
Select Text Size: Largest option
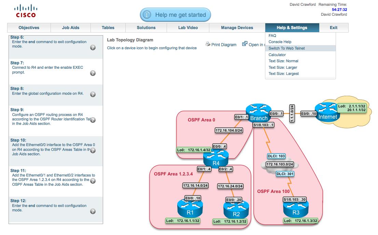[283, 74]
